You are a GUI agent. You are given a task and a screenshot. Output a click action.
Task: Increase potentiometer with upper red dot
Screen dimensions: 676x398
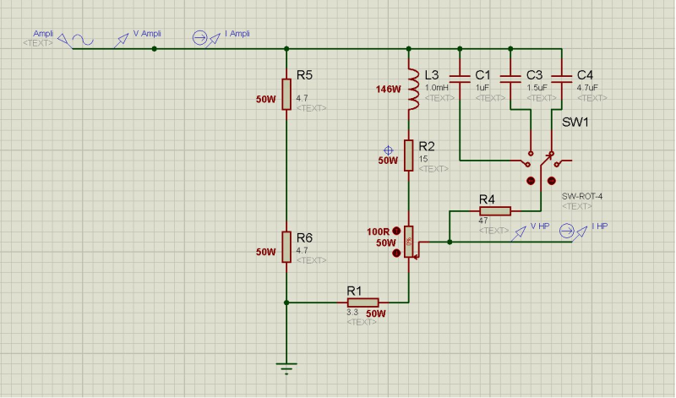point(396,229)
